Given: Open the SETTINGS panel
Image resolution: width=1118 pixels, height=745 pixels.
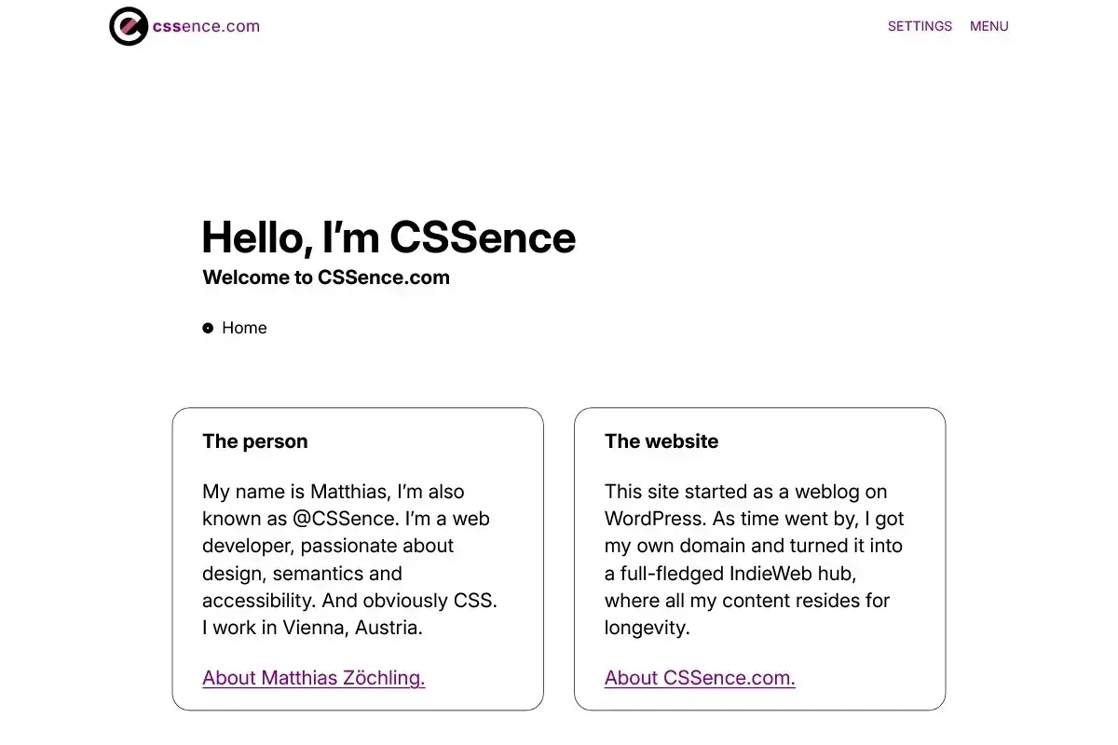Looking at the screenshot, I should 920,26.
